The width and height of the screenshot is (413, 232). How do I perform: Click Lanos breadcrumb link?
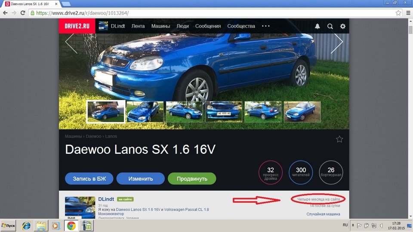click(111, 136)
